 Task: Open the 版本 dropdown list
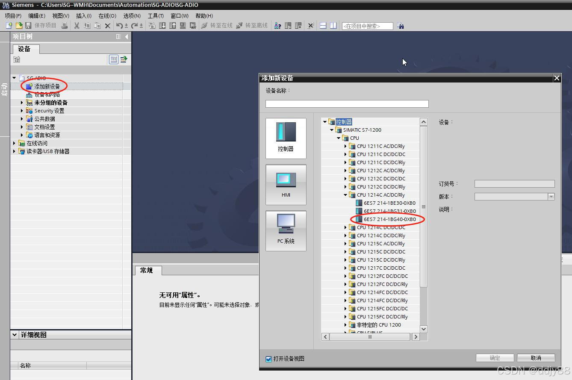point(551,197)
